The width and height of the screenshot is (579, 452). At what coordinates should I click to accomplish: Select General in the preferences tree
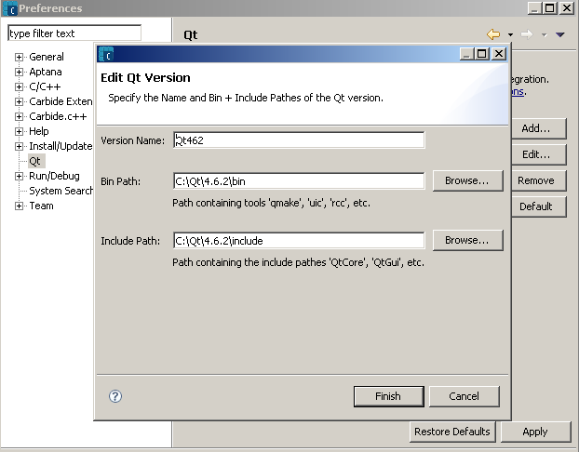pyautogui.click(x=47, y=57)
